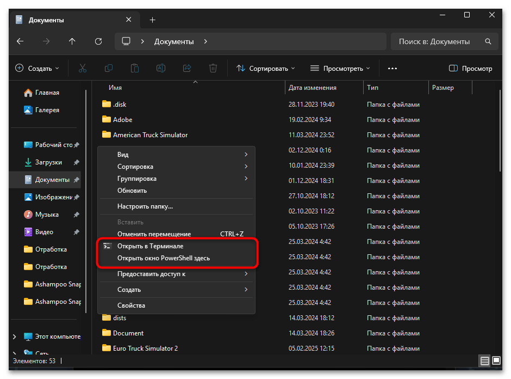Viewport: 511px width, 379px height.
Task: Click the computer icon in address bar
Action: coord(126,41)
